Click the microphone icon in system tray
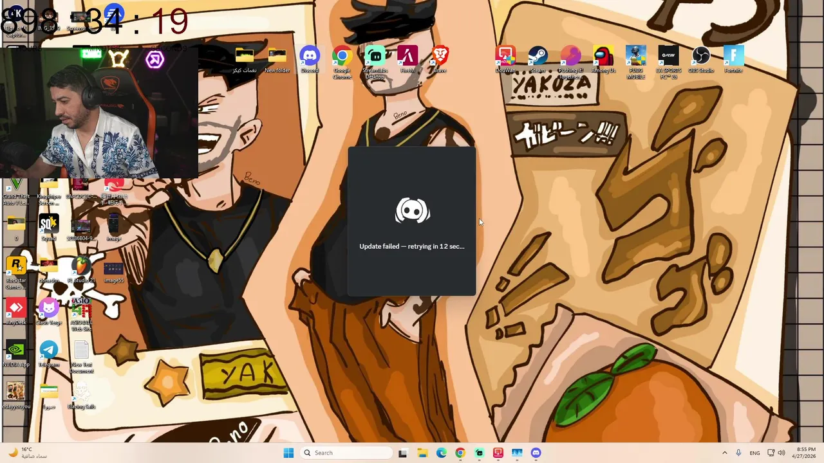This screenshot has width=824, height=463. point(738,453)
